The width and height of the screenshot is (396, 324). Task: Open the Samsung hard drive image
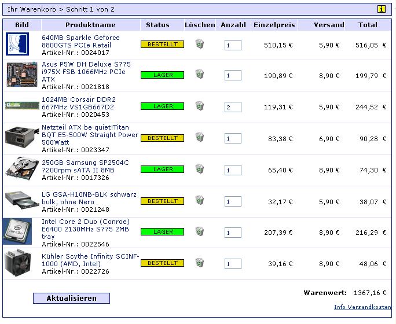pyautogui.click(x=22, y=169)
